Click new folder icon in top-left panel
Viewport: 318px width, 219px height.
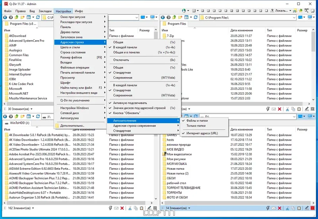point(22,17)
